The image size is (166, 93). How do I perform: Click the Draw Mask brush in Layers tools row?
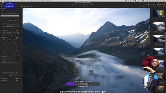click(x=9, y=21)
